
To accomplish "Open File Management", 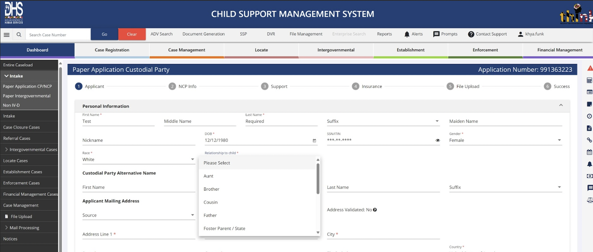I will 306,34.
